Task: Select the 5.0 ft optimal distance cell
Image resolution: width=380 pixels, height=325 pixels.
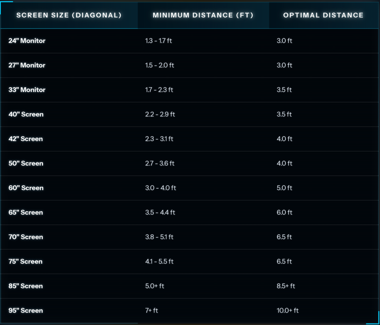Action: coord(284,188)
